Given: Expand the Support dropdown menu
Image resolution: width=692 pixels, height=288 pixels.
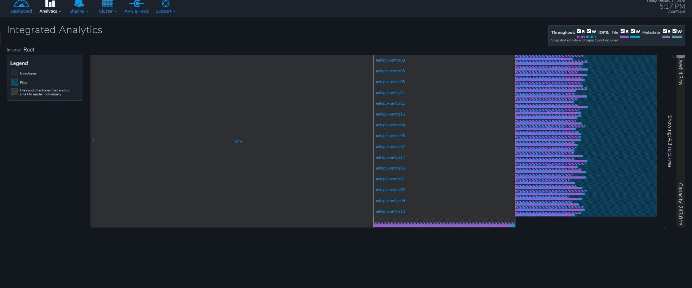Looking at the screenshot, I should tap(165, 11).
